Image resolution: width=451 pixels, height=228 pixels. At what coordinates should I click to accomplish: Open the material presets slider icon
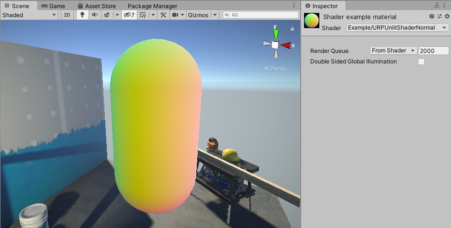pos(439,17)
